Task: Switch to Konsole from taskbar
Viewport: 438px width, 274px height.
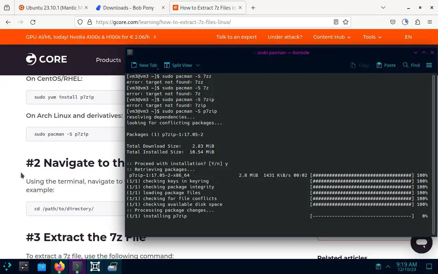Action: point(77,266)
